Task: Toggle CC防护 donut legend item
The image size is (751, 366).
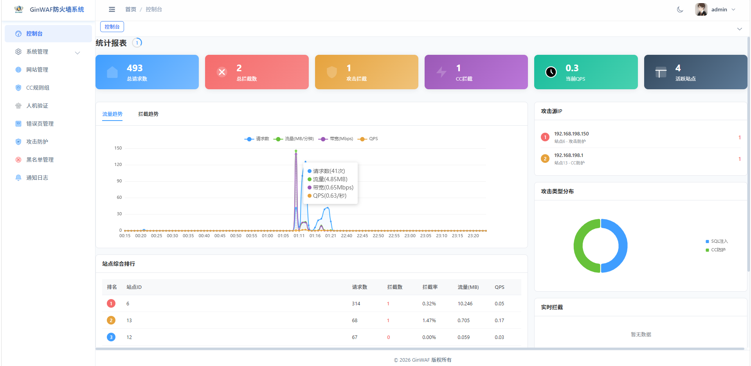Action: [715, 250]
